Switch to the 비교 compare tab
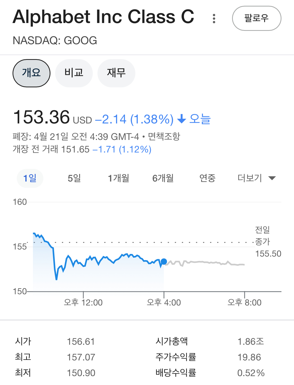 coord(74,73)
